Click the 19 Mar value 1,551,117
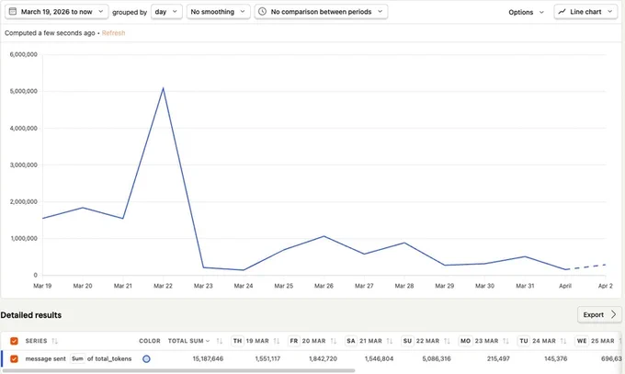This screenshot has height=374, width=625. (x=267, y=359)
